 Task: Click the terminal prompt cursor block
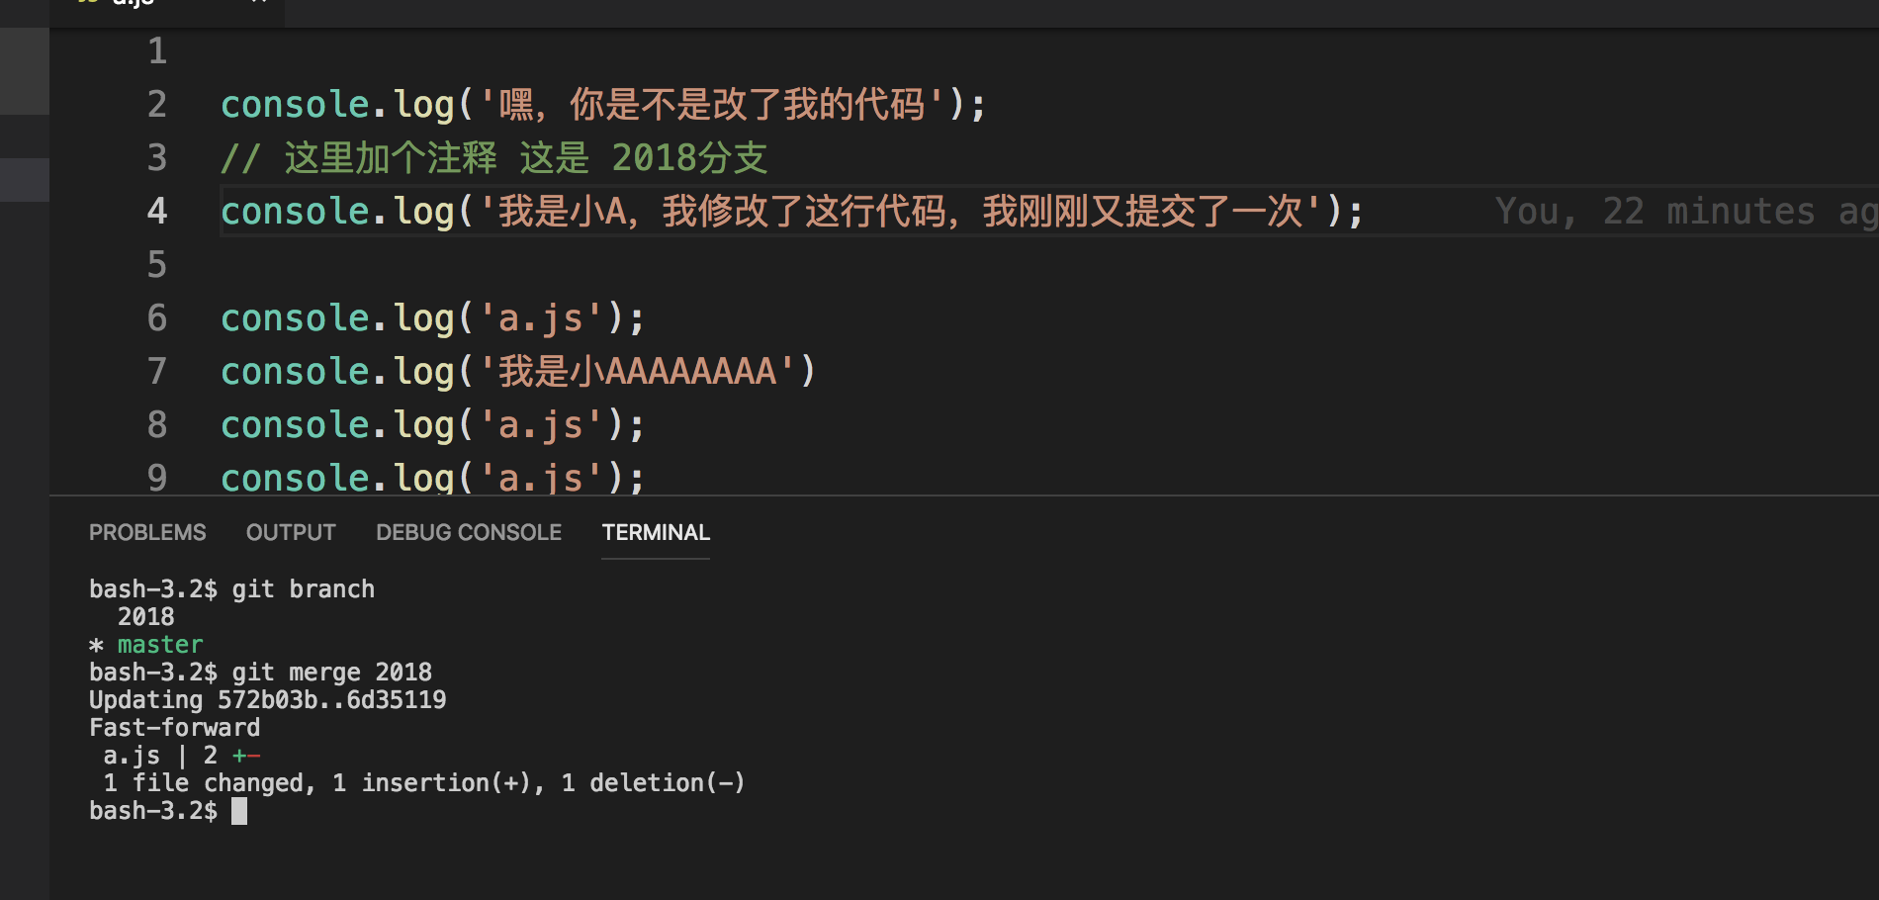coord(239,811)
